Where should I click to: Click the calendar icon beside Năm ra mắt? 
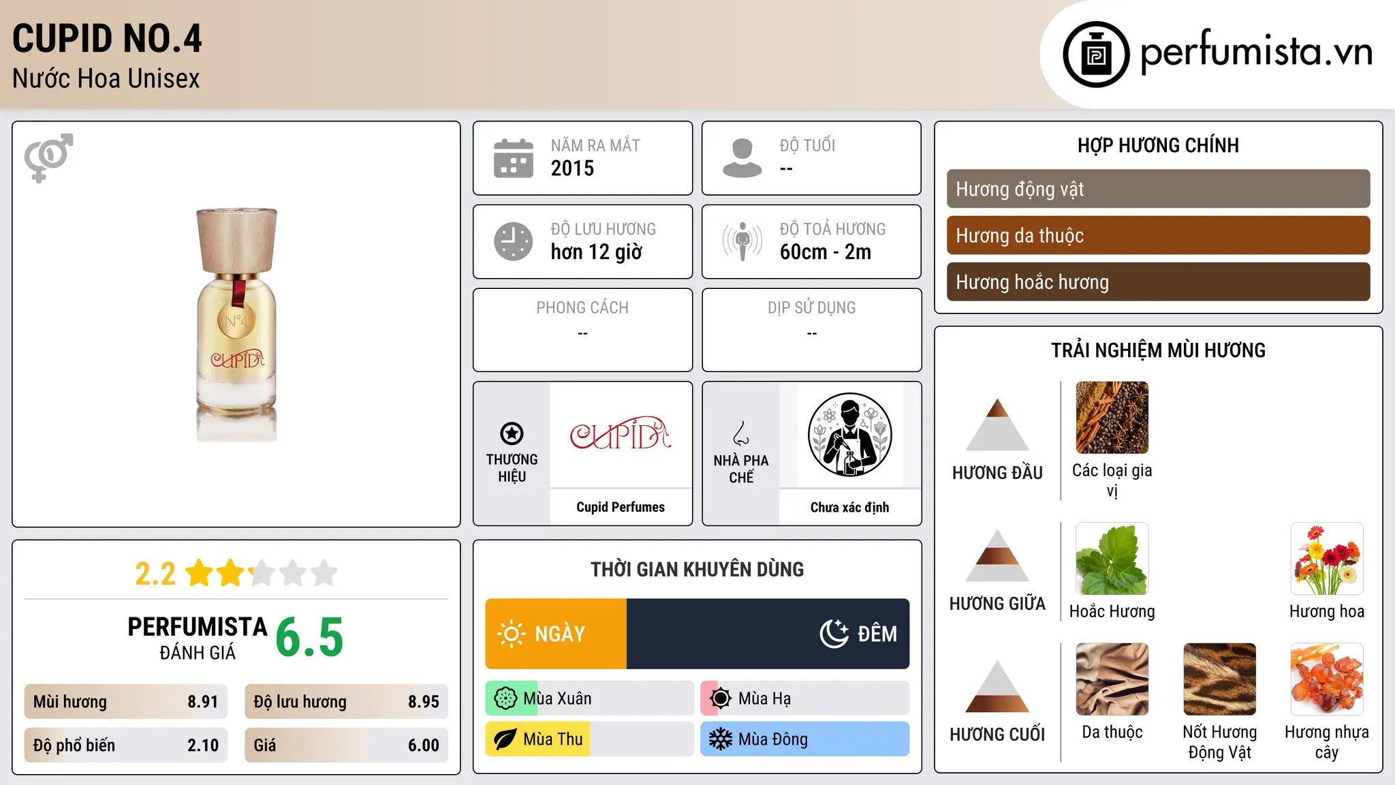[514, 158]
